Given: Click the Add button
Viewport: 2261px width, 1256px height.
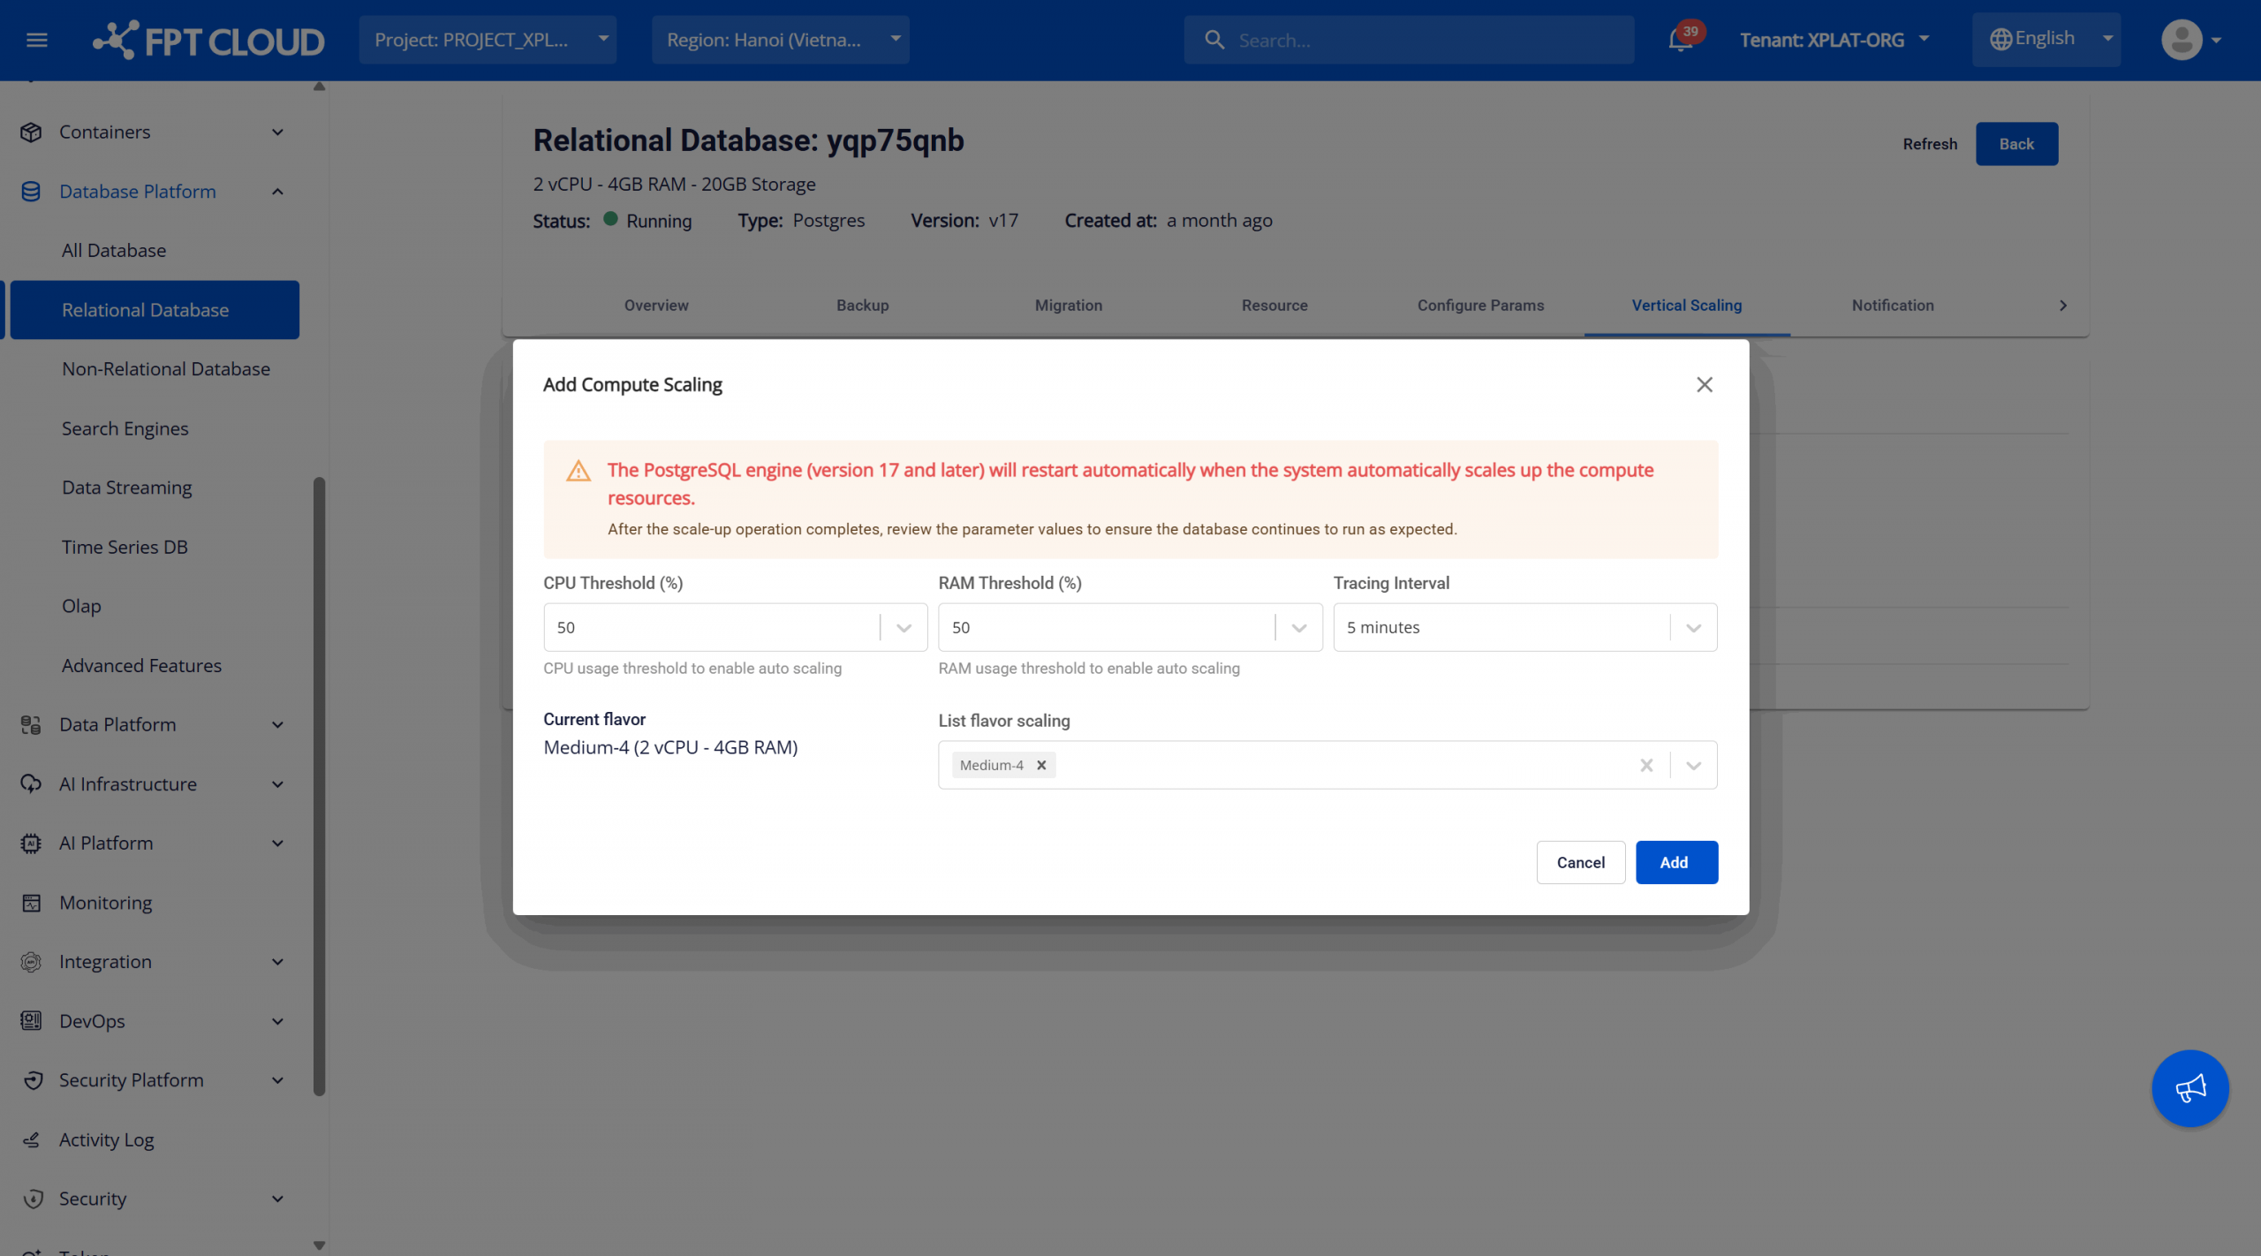Looking at the screenshot, I should click(1675, 862).
